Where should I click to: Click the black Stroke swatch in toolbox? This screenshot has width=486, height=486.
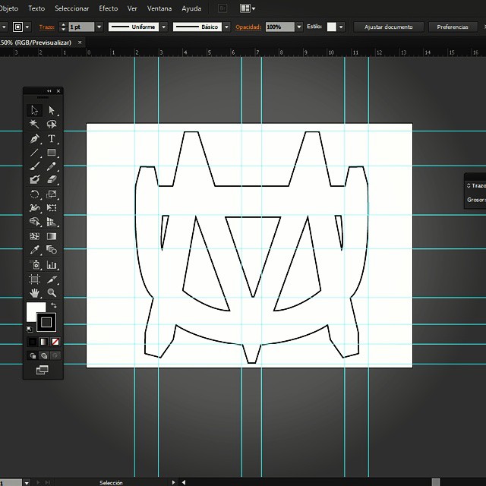[46, 322]
